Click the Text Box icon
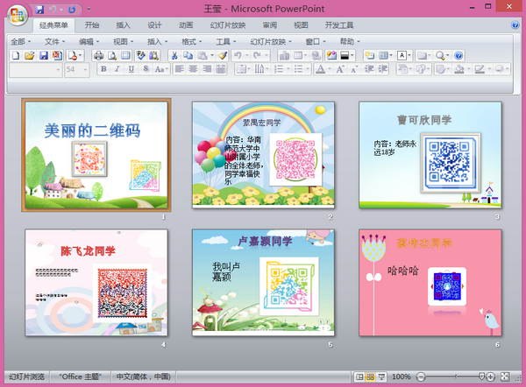This screenshot has height=387, width=526. 402,55
